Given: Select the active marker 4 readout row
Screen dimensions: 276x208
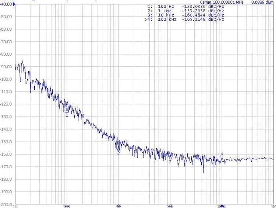Looking at the screenshot, I should click(185, 20).
